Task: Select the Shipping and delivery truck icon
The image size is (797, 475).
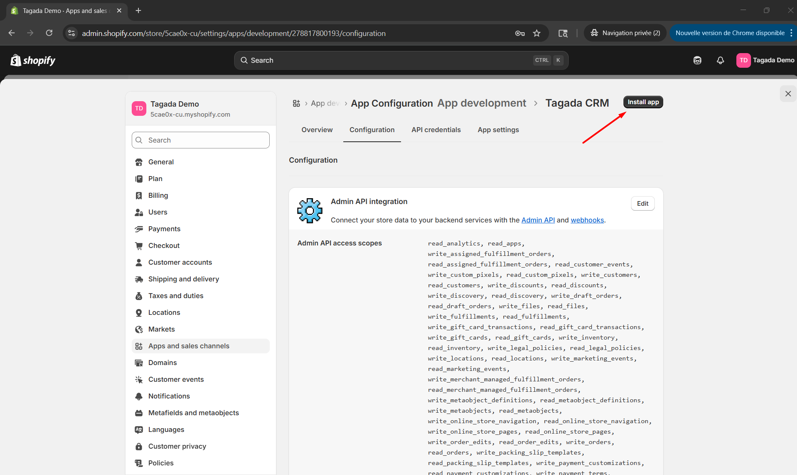Action: pyautogui.click(x=139, y=279)
